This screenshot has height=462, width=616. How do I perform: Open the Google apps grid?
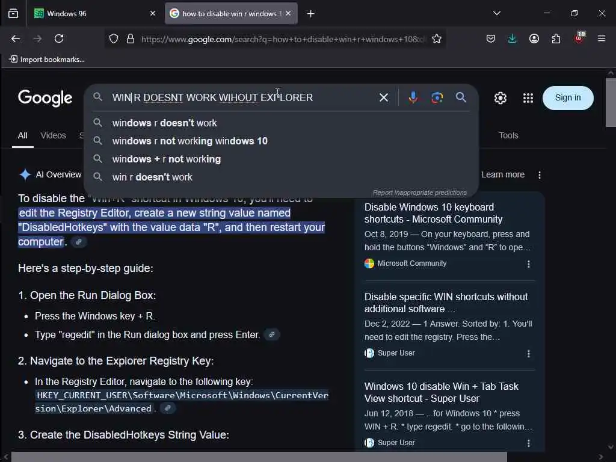528,98
